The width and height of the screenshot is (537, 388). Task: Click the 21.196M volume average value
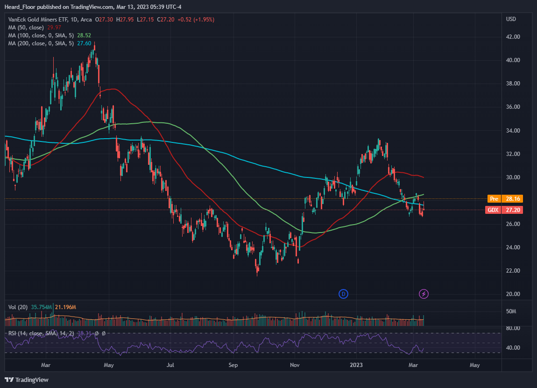tap(65, 307)
